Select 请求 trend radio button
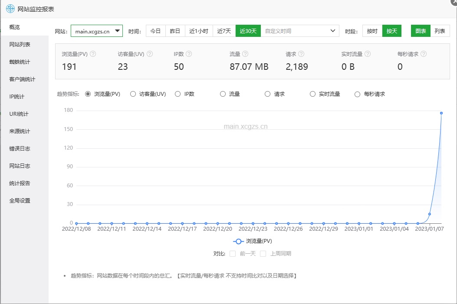Screen dimensions: 457x304 [267, 94]
